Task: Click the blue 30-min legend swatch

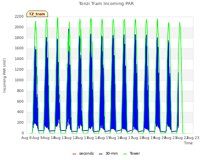Action: pyautogui.click(x=101, y=154)
